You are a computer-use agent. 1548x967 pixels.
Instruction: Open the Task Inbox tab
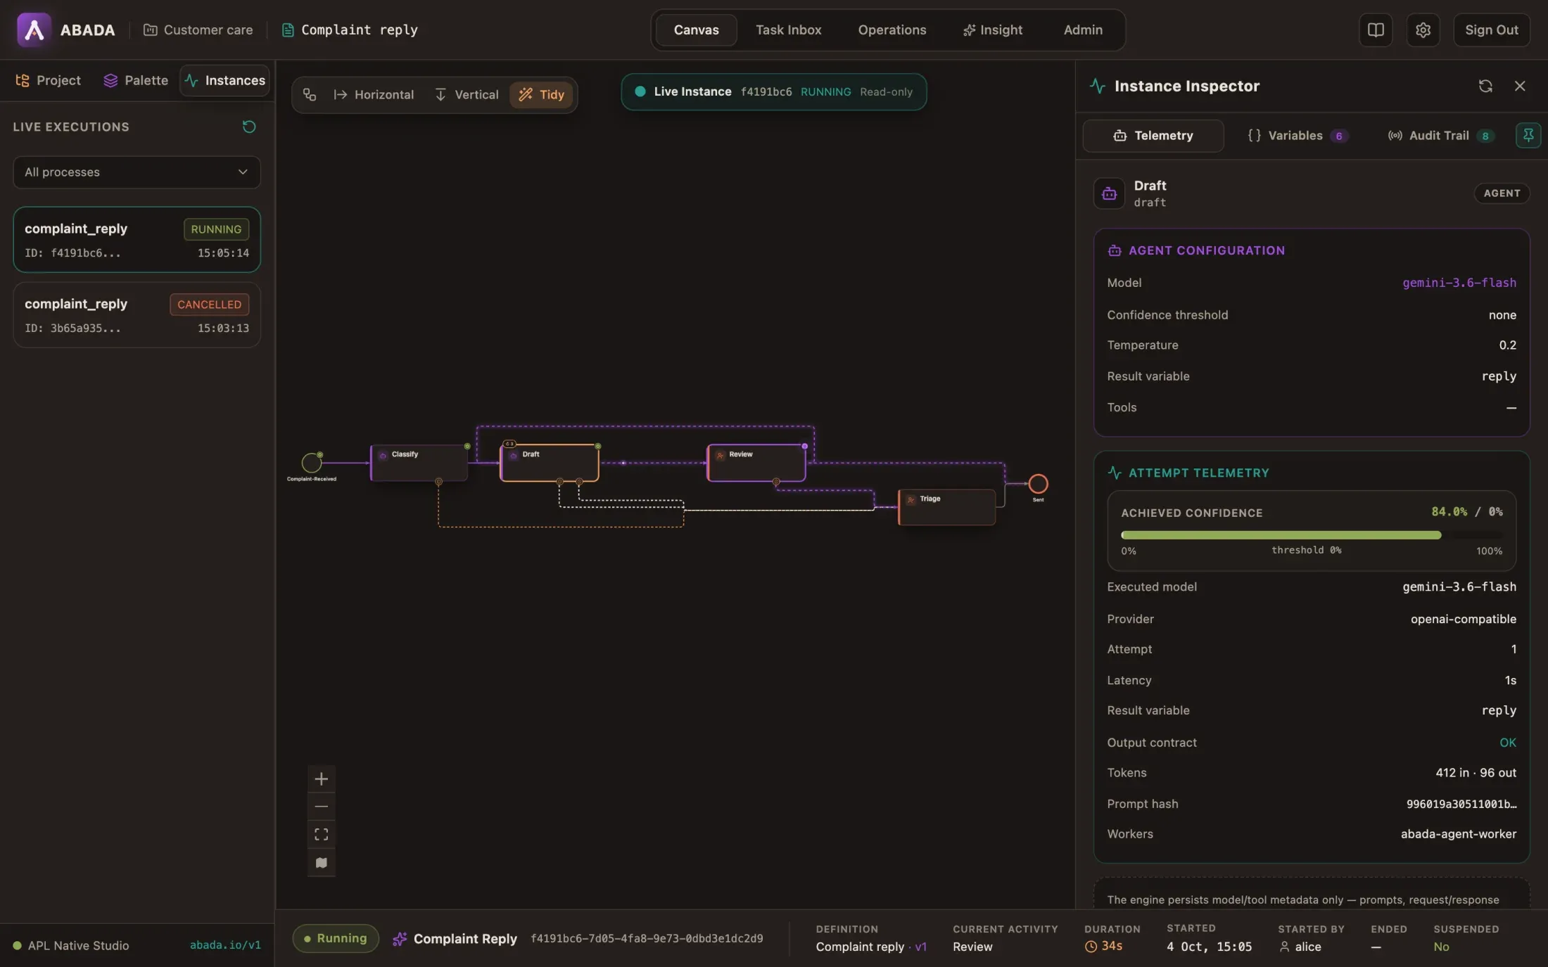[788, 30]
